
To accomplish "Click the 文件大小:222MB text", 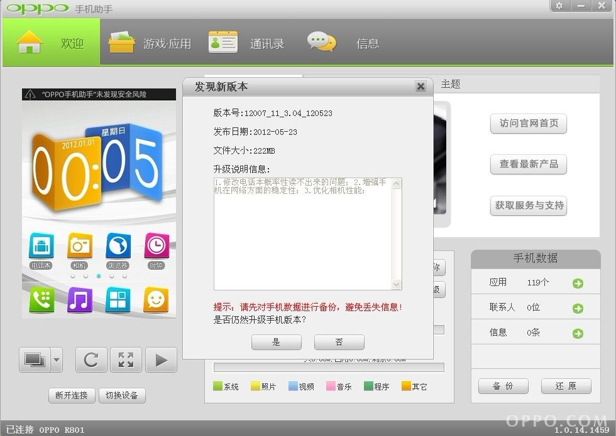I will (x=244, y=151).
